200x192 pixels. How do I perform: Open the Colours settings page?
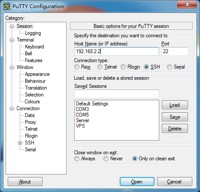pyautogui.click(x=32, y=102)
